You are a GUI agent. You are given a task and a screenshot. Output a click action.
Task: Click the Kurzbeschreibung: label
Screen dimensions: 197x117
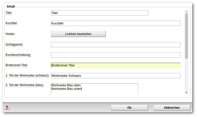(x=18, y=55)
